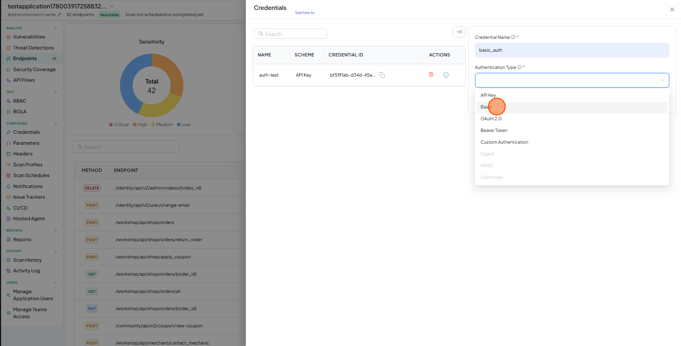The width and height of the screenshot is (681, 346).
Task: Delete the auth-test credential
Action: (431, 75)
